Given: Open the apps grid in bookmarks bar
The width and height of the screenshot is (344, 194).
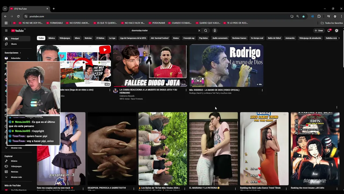Looking at the screenshot, I should (6, 23).
